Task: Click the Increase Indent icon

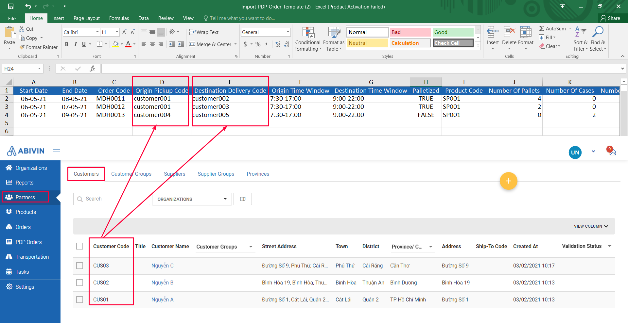Action: [181, 44]
